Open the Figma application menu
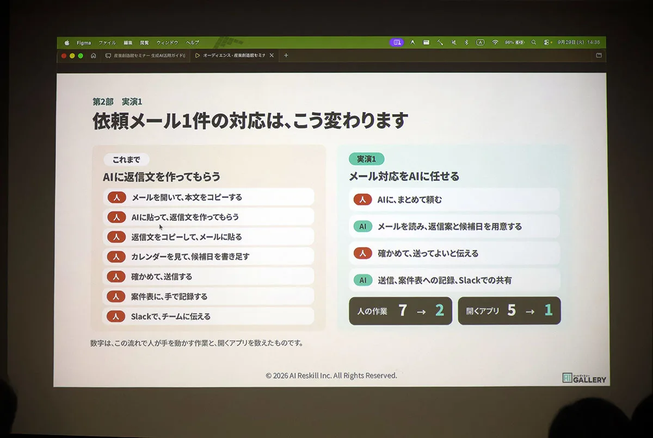The image size is (653, 438). [83, 42]
